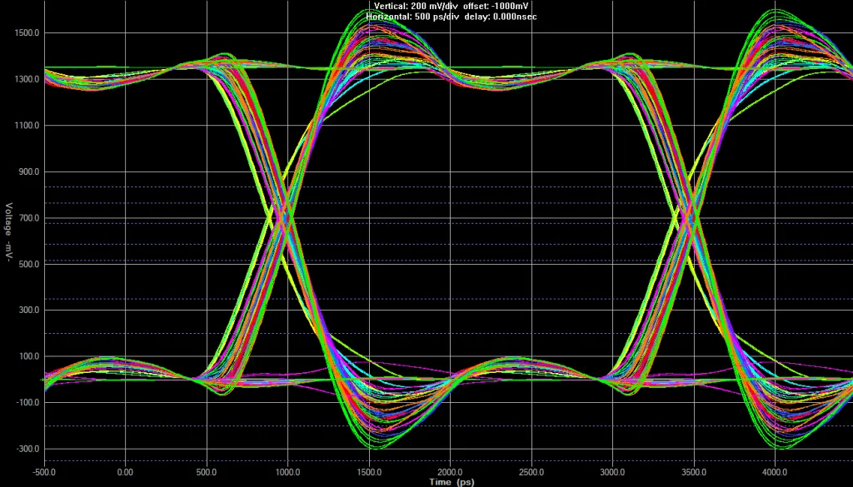Click the 3000.0 time axis label
Image resolution: width=853 pixels, height=487 pixels.
point(612,472)
